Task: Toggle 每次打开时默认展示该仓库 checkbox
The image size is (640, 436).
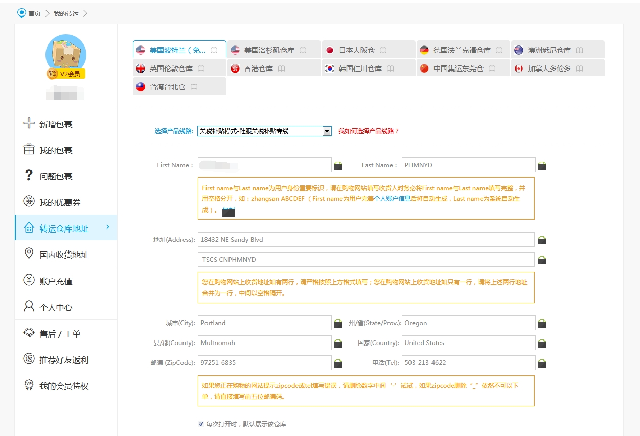Action: coord(201,424)
